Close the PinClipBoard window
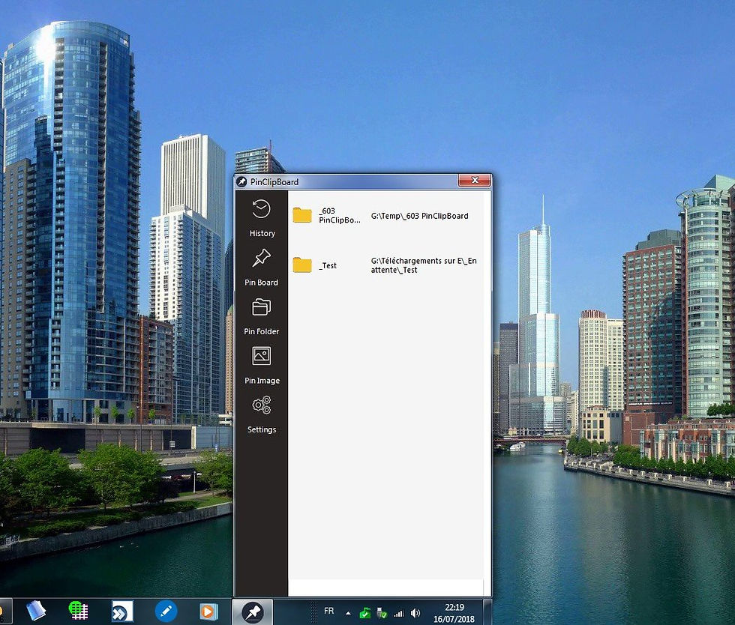The width and height of the screenshot is (735, 625). click(474, 181)
